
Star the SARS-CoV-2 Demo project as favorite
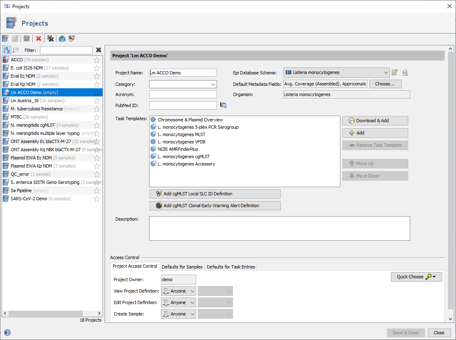point(97,199)
